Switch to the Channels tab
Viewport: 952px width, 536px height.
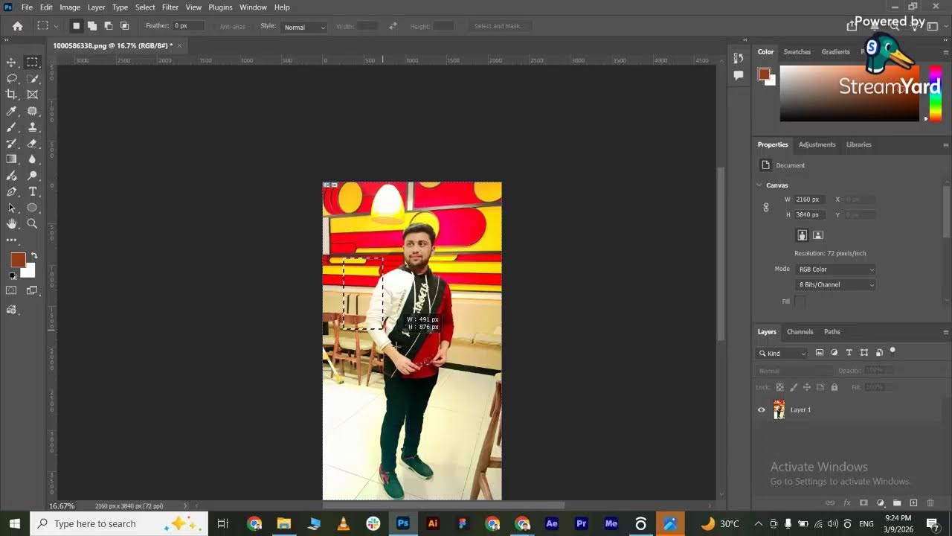(x=800, y=332)
